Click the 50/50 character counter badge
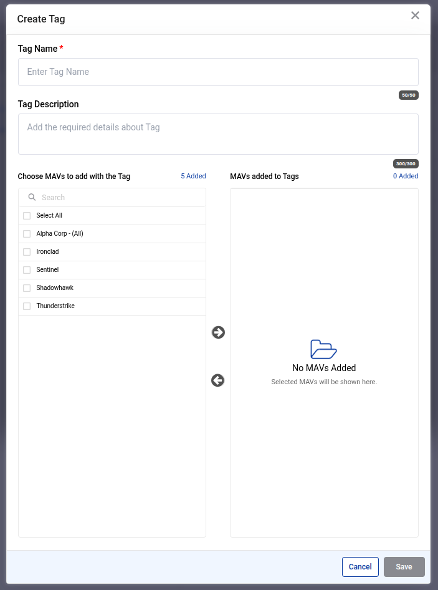The image size is (438, 590). pyautogui.click(x=409, y=95)
